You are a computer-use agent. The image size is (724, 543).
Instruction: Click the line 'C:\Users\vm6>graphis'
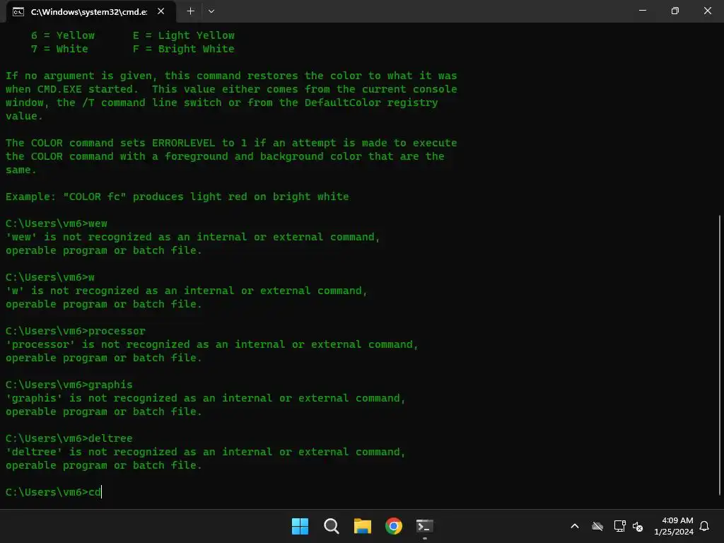point(69,385)
